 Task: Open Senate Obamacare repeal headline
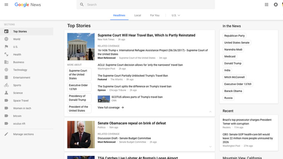(132, 123)
